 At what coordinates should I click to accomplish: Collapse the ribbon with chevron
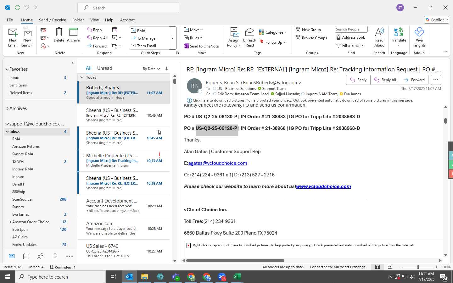(x=446, y=52)
